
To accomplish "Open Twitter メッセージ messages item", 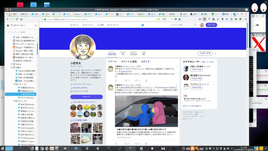I will pos(113,25).
